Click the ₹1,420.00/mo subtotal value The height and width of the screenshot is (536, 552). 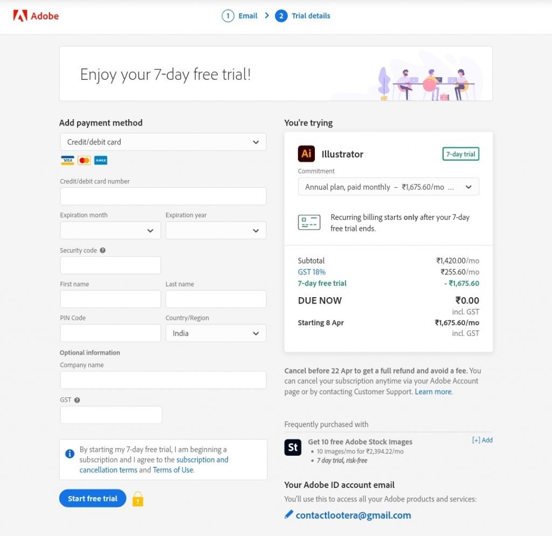coord(458,260)
